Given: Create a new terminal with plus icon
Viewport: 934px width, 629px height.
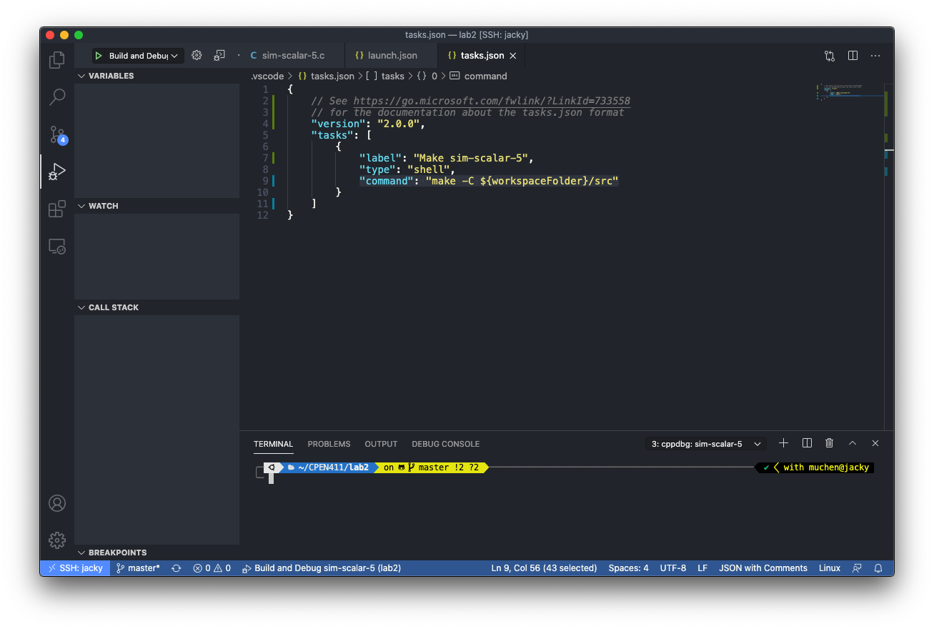Looking at the screenshot, I should (x=783, y=443).
